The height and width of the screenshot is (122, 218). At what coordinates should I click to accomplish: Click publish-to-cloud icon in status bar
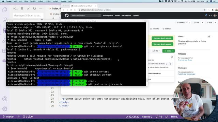pyautogui.click(x=18, y=117)
